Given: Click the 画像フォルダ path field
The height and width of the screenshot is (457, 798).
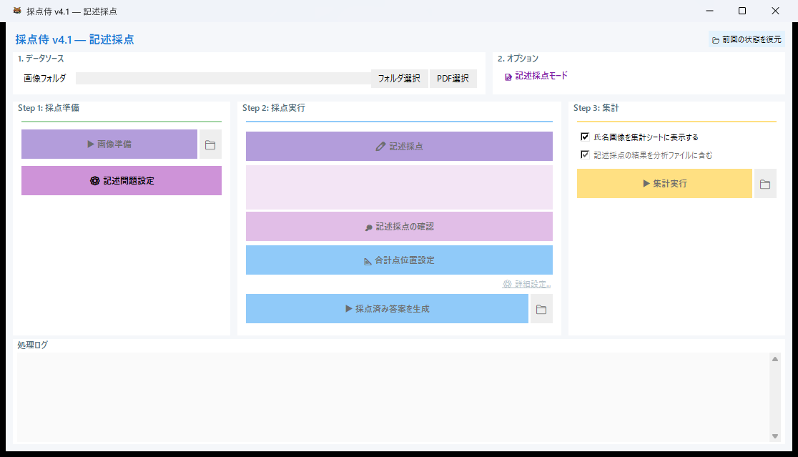Looking at the screenshot, I should click(222, 78).
